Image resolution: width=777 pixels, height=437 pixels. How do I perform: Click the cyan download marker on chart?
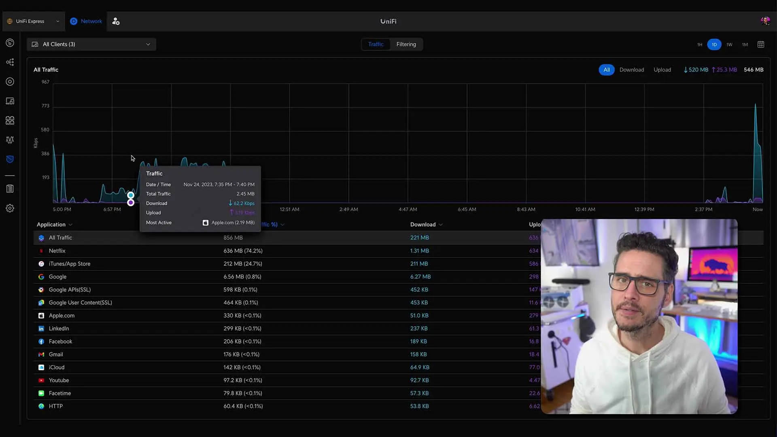point(131,195)
